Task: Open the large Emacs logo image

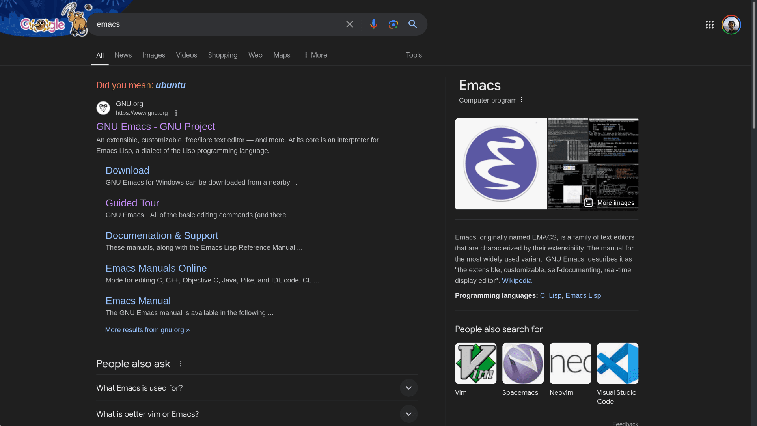Action: click(501, 164)
